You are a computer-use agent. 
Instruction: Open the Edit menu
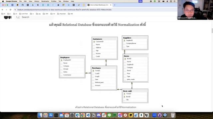(25, 1)
